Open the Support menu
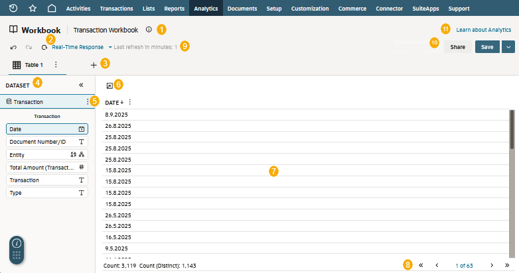The height and width of the screenshot is (273, 519). click(459, 9)
